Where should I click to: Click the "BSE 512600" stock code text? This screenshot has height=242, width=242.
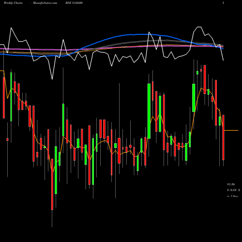tap(74, 3)
